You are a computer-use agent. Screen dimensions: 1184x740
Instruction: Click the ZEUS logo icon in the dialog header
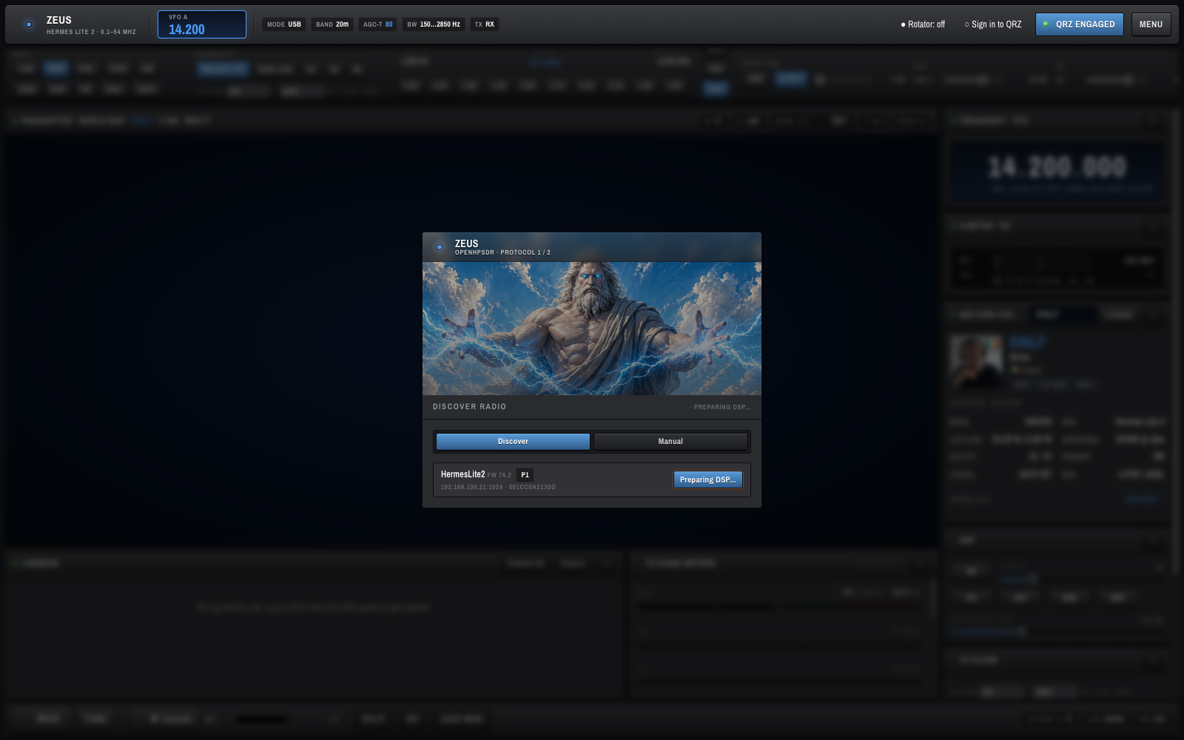tap(440, 247)
